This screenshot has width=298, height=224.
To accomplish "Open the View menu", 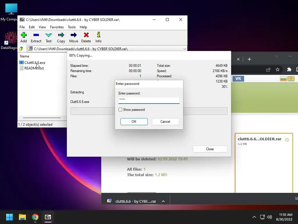I will [x=42, y=27].
